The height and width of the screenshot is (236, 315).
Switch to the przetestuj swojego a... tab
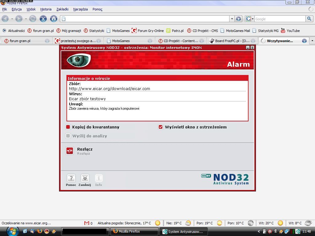pyautogui.click(x=78, y=41)
